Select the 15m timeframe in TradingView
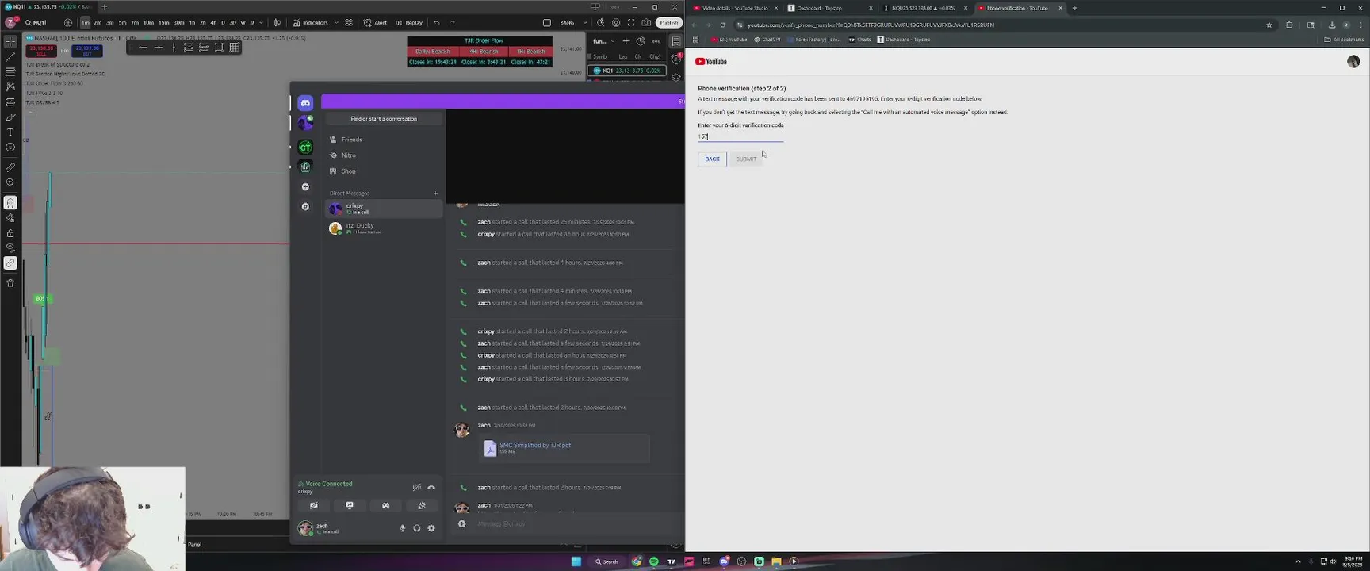Image resolution: width=1370 pixels, height=571 pixels. coord(163,23)
